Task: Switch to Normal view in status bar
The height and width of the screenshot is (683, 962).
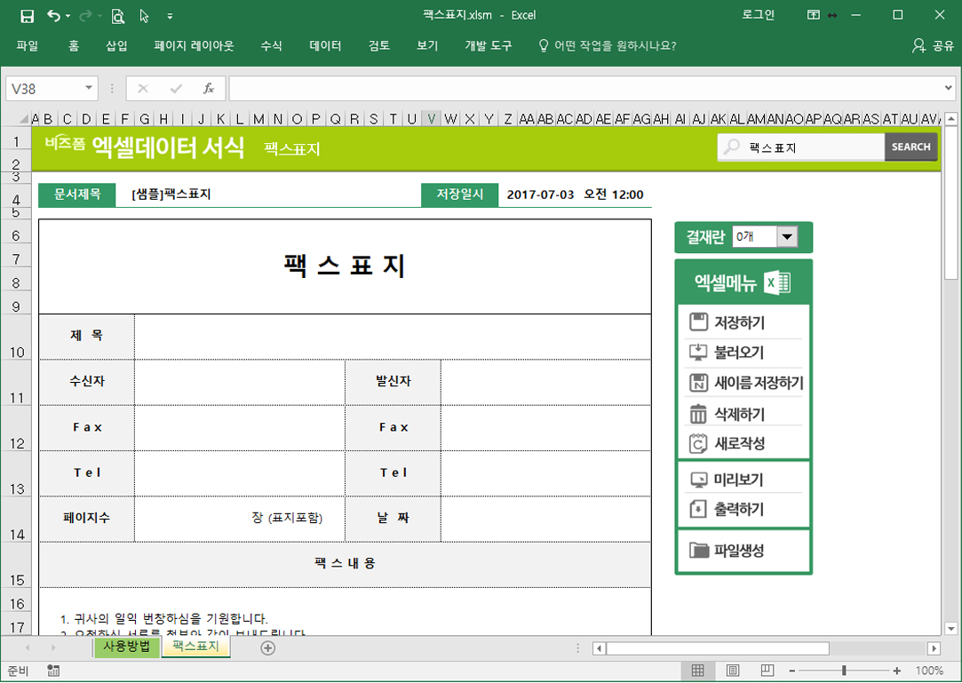Action: pyautogui.click(x=698, y=671)
